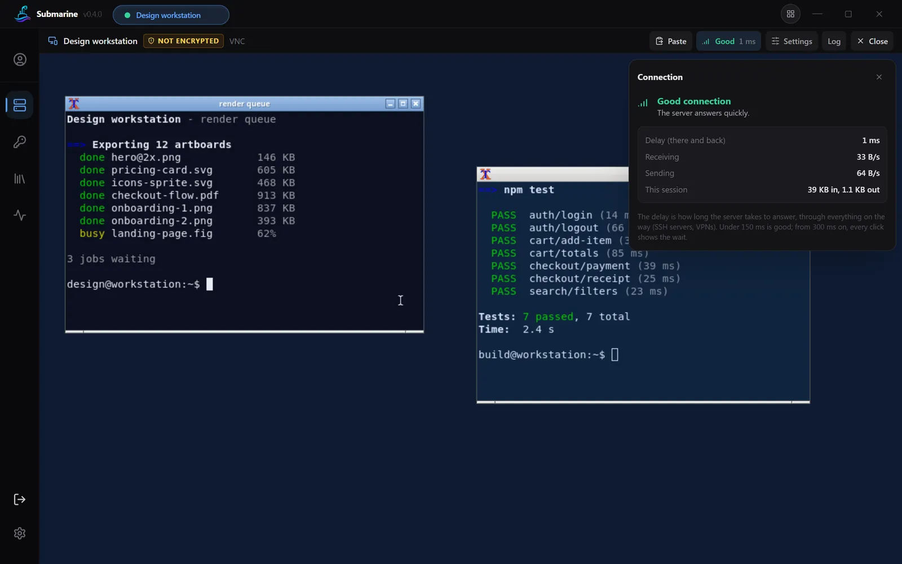The height and width of the screenshot is (564, 902).
Task: Open the activity monitor sidebar icon
Action: 20,215
